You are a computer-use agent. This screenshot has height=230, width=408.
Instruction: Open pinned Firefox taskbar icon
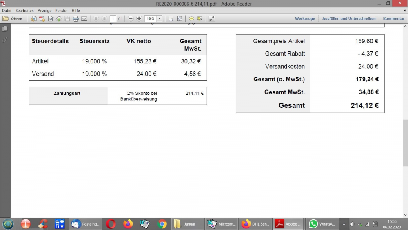128,224
